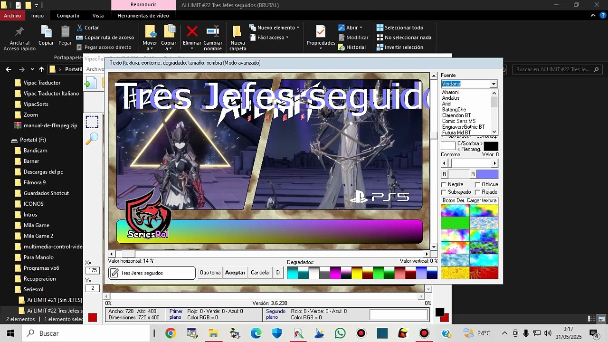
Task: Select the magnifier zoom tool
Action: click(x=92, y=138)
